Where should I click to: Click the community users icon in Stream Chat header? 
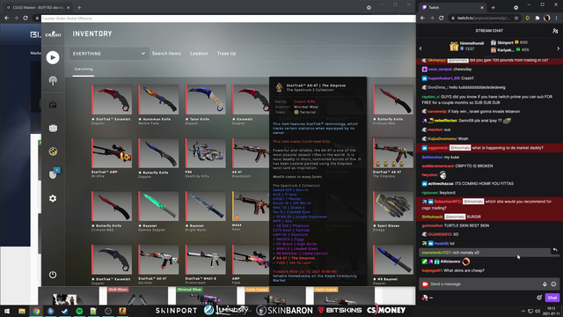pos(555,31)
